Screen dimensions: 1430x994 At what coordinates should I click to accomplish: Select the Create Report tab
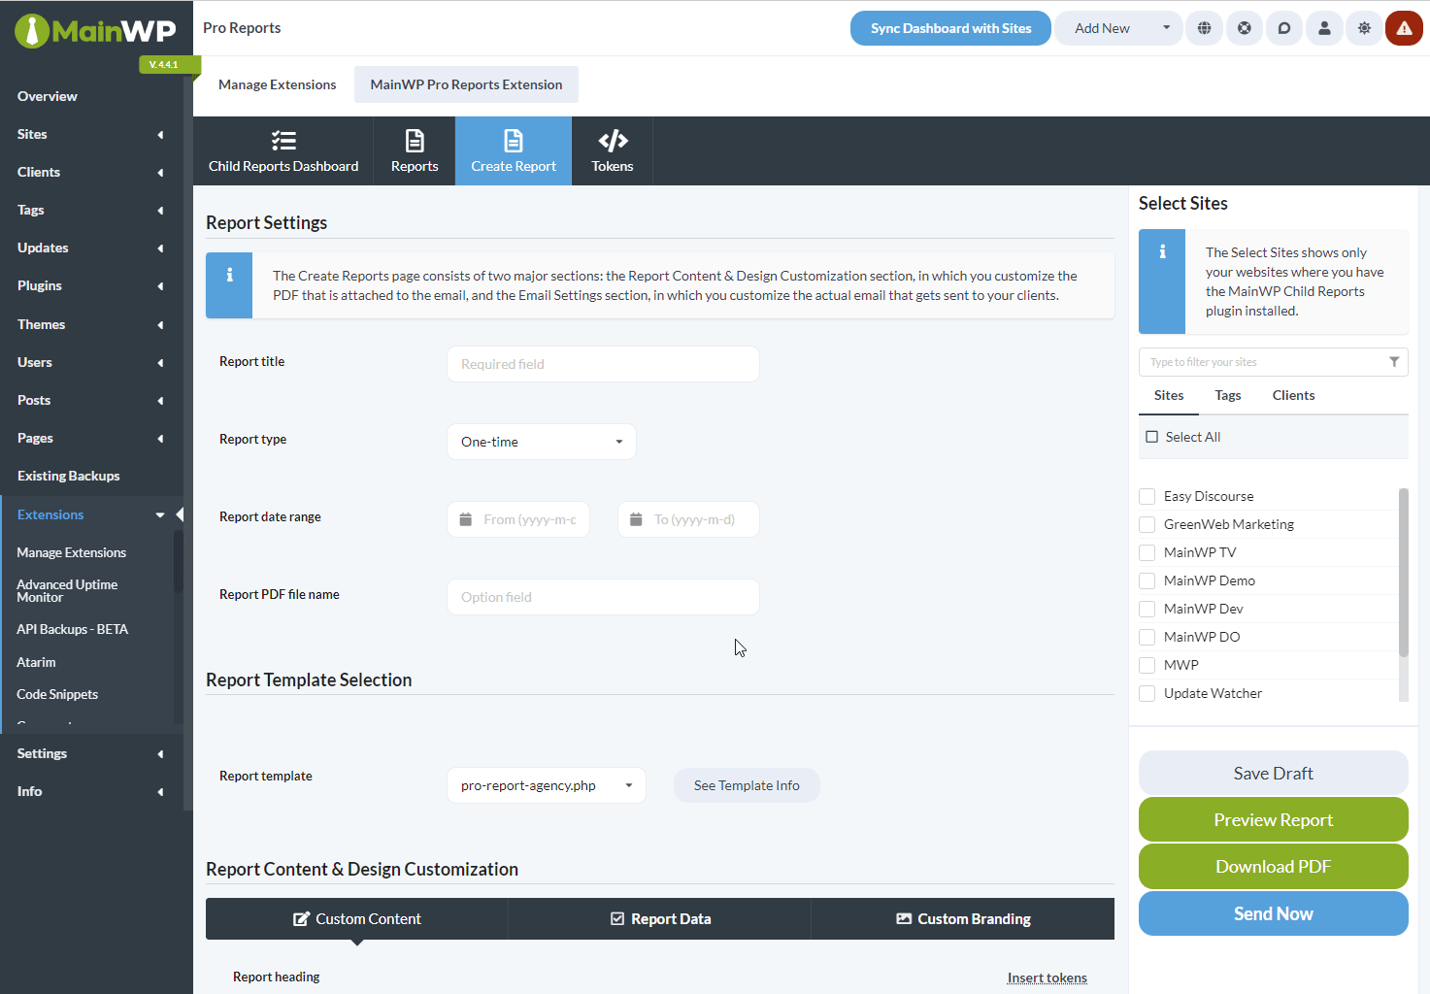514,151
